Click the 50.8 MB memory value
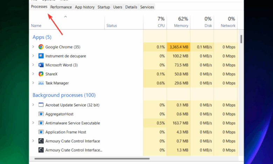 [181, 74]
